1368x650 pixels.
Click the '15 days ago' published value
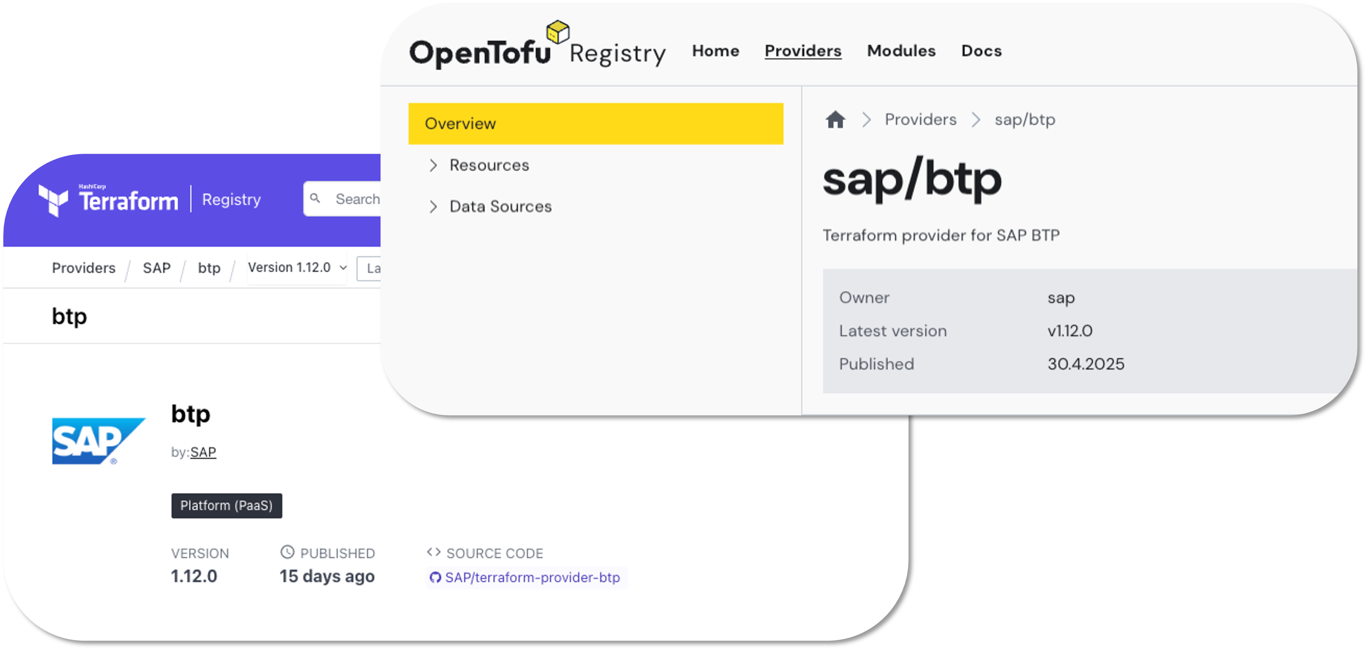pyautogui.click(x=327, y=576)
